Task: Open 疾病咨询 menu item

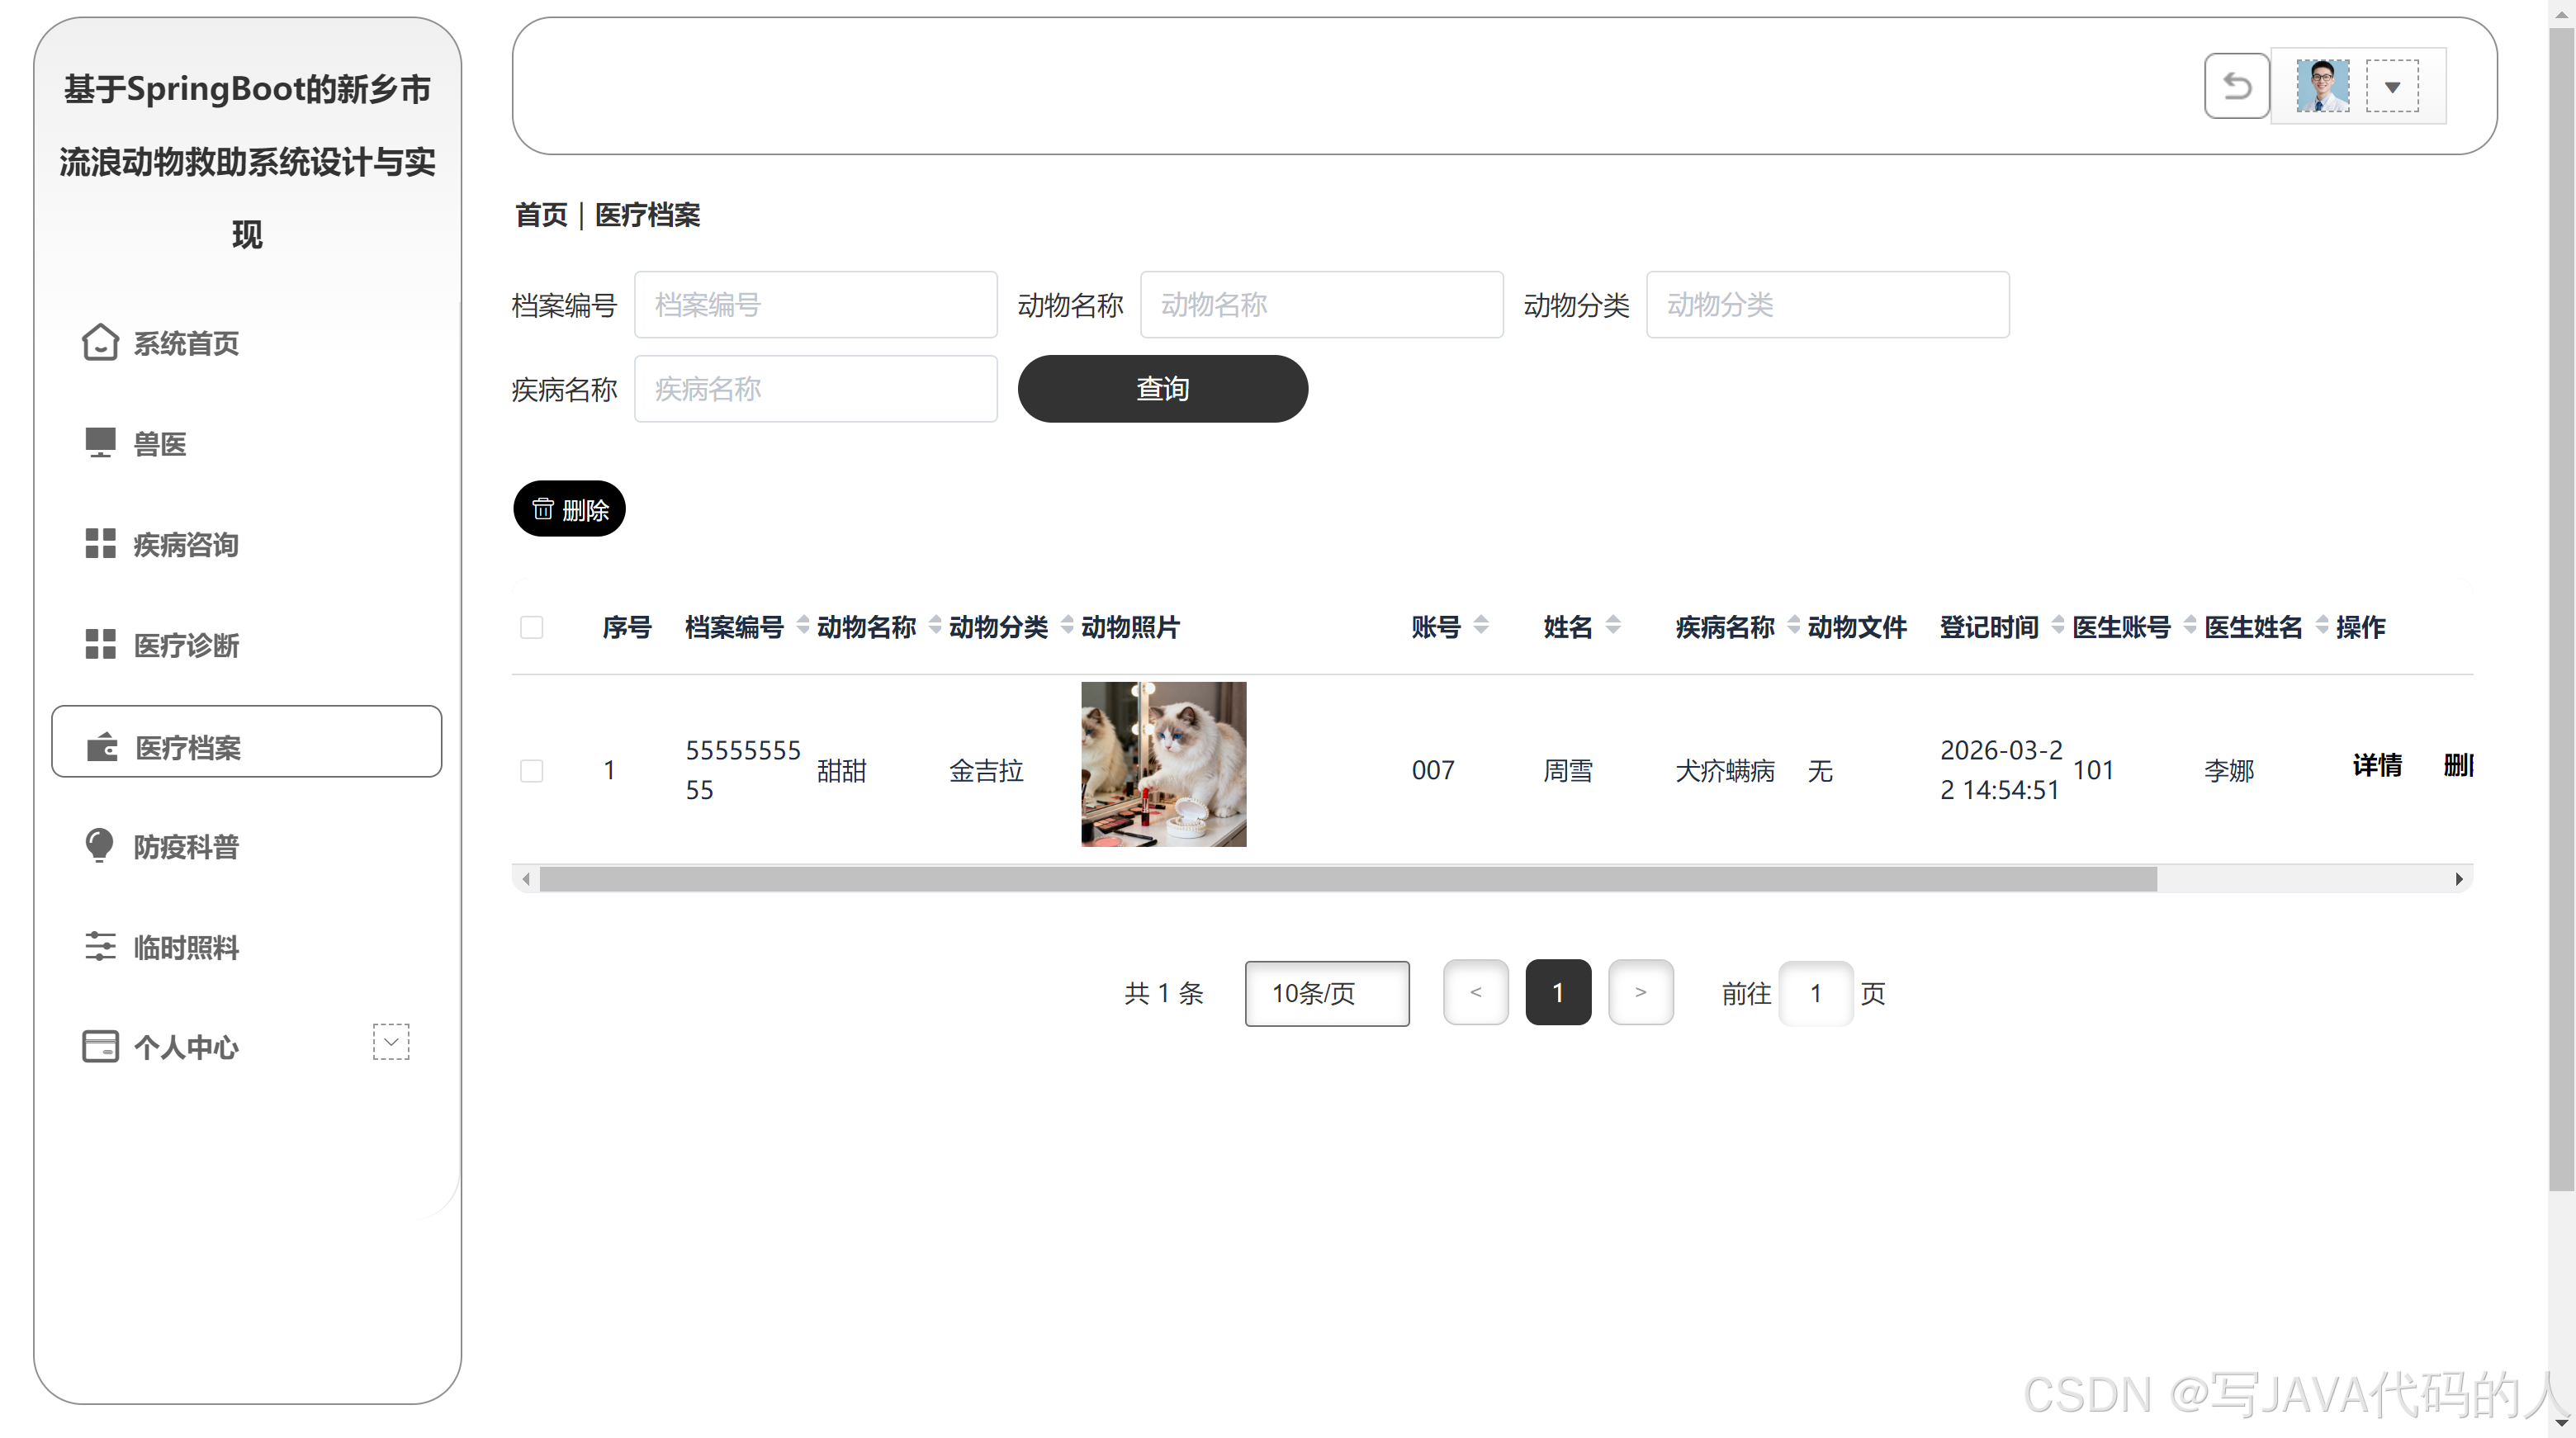Action: (246, 544)
